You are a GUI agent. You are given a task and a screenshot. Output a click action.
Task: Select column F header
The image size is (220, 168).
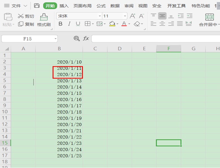(169, 49)
